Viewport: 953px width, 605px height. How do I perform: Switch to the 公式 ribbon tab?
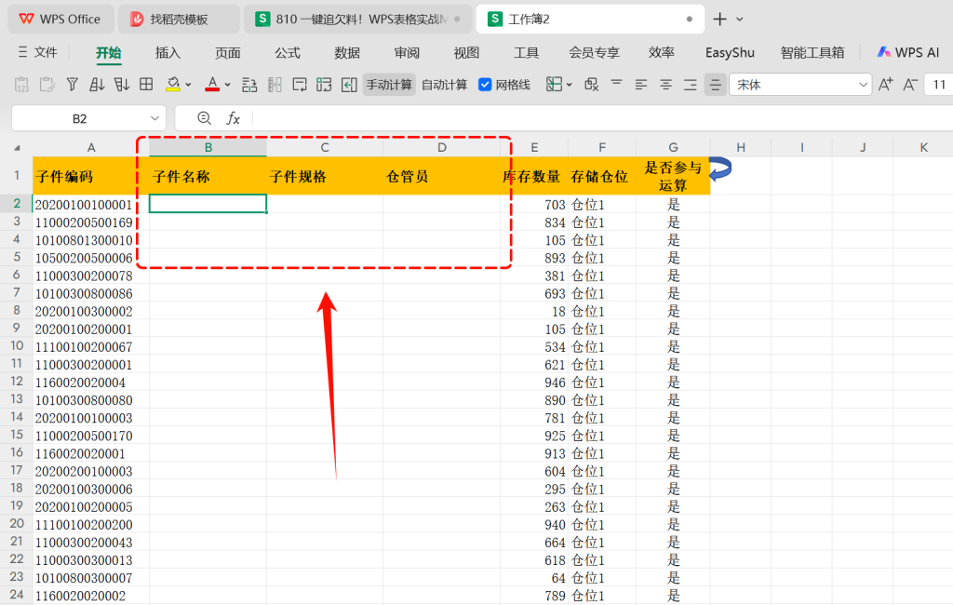click(x=288, y=53)
